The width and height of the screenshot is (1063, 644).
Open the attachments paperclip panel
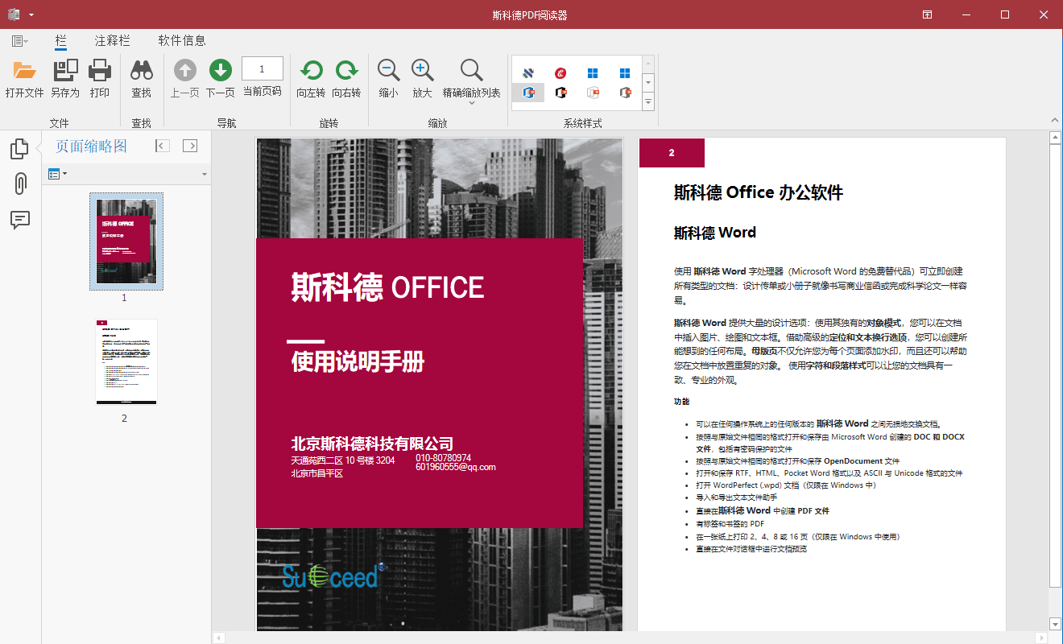click(20, 184)
